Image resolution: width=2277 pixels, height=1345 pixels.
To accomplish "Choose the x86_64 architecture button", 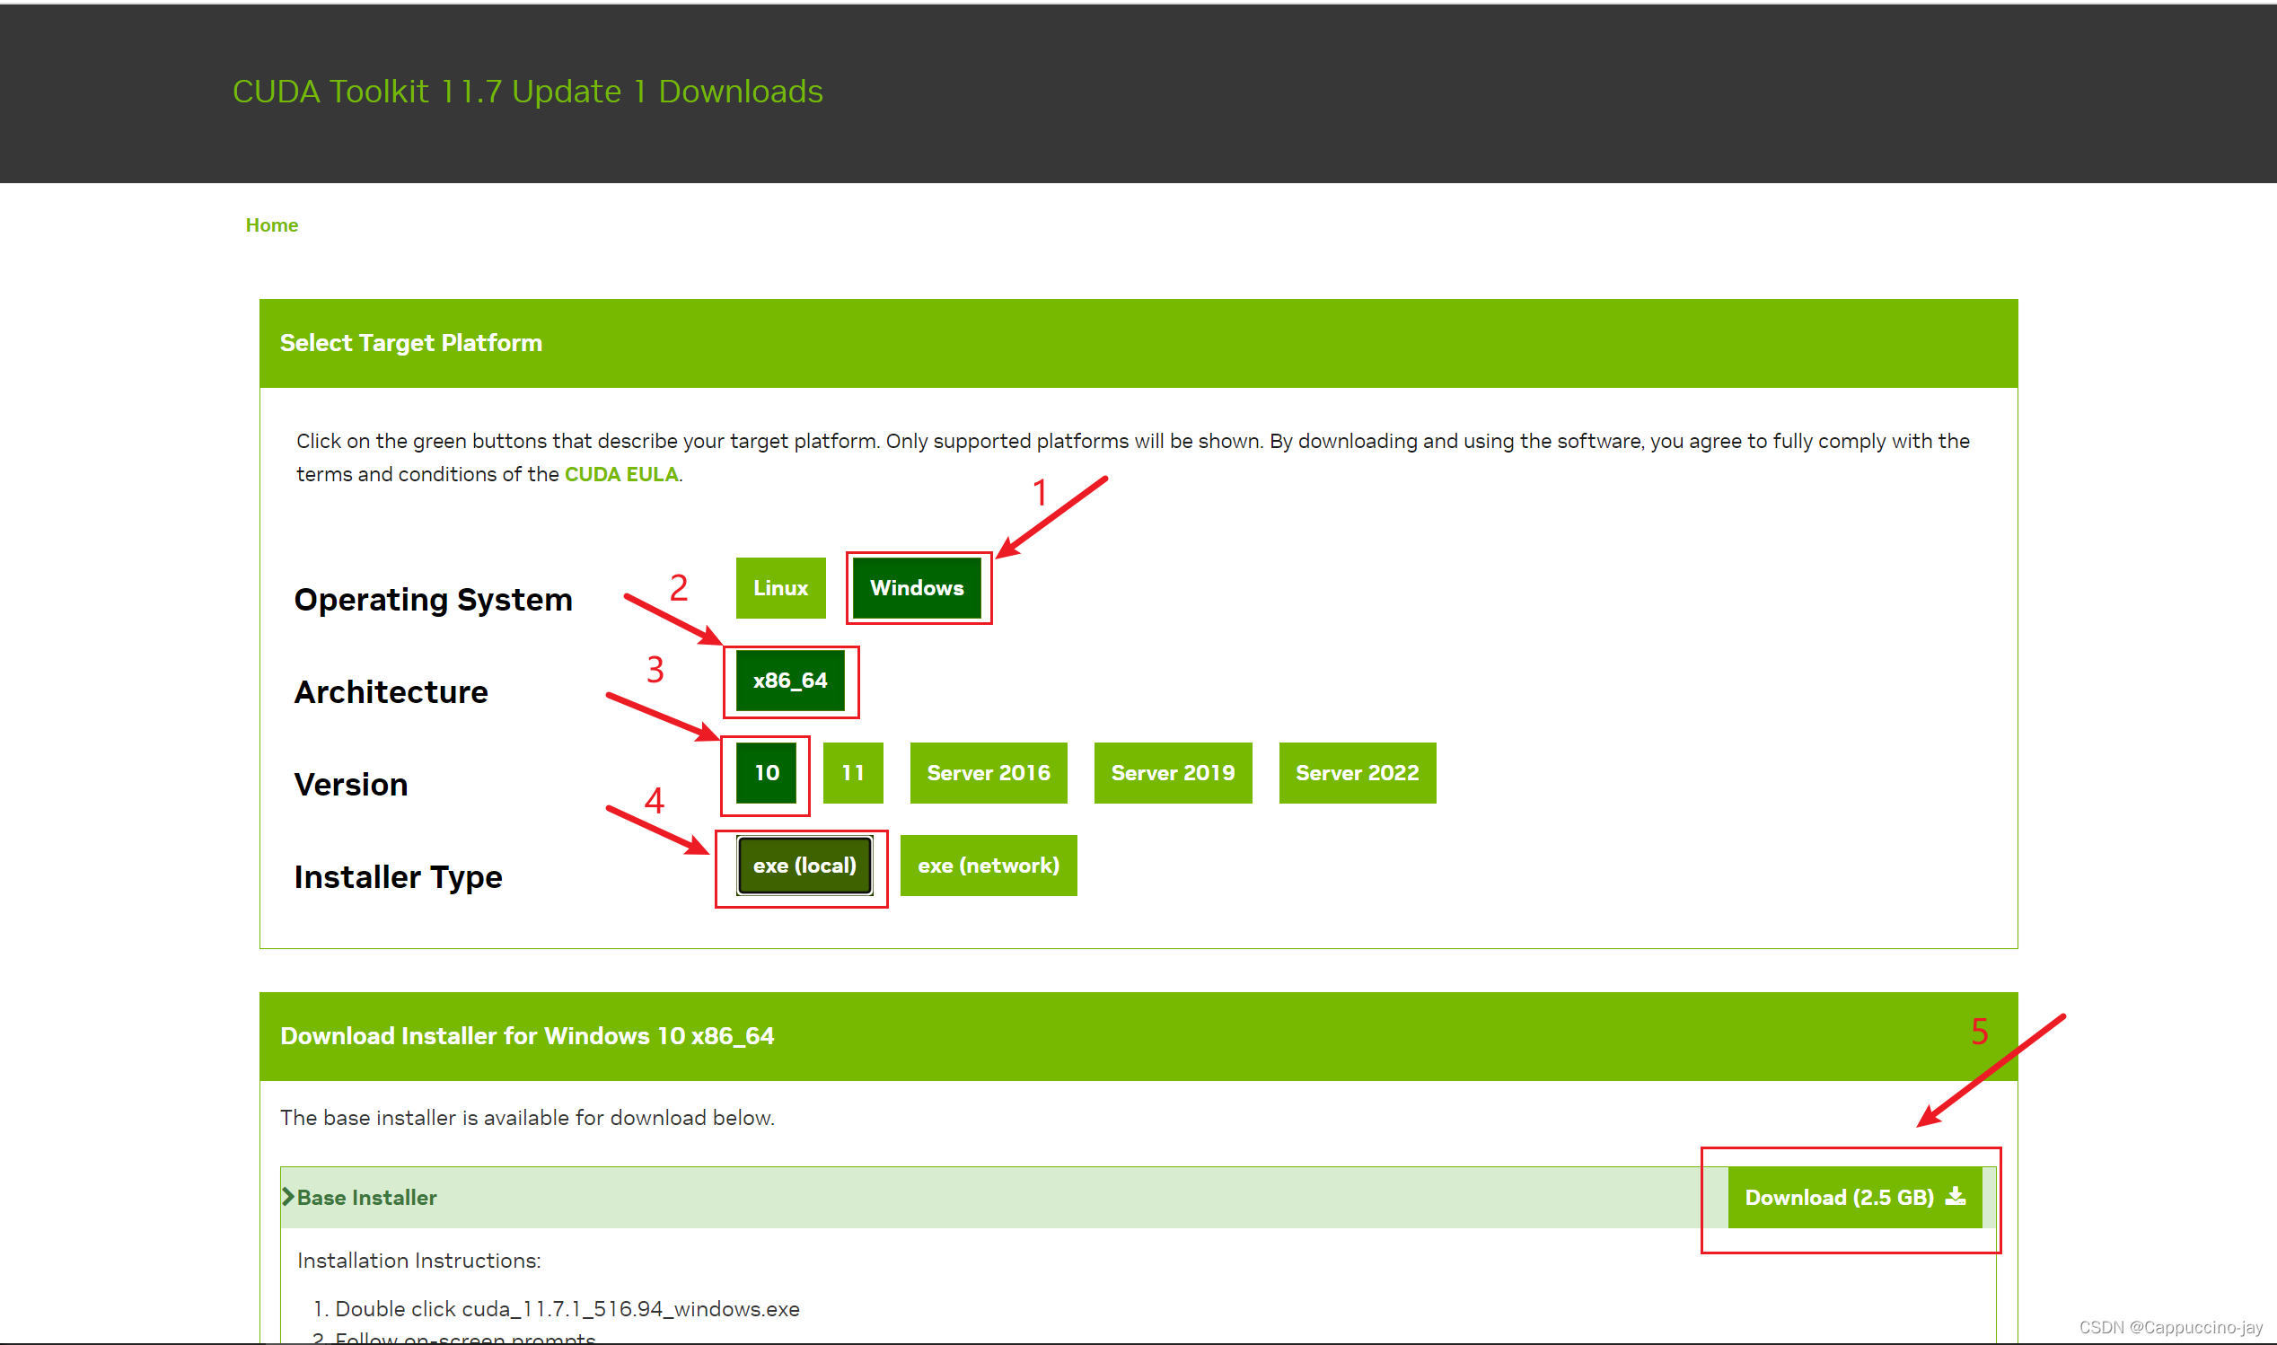I will (x=790, y=681).
